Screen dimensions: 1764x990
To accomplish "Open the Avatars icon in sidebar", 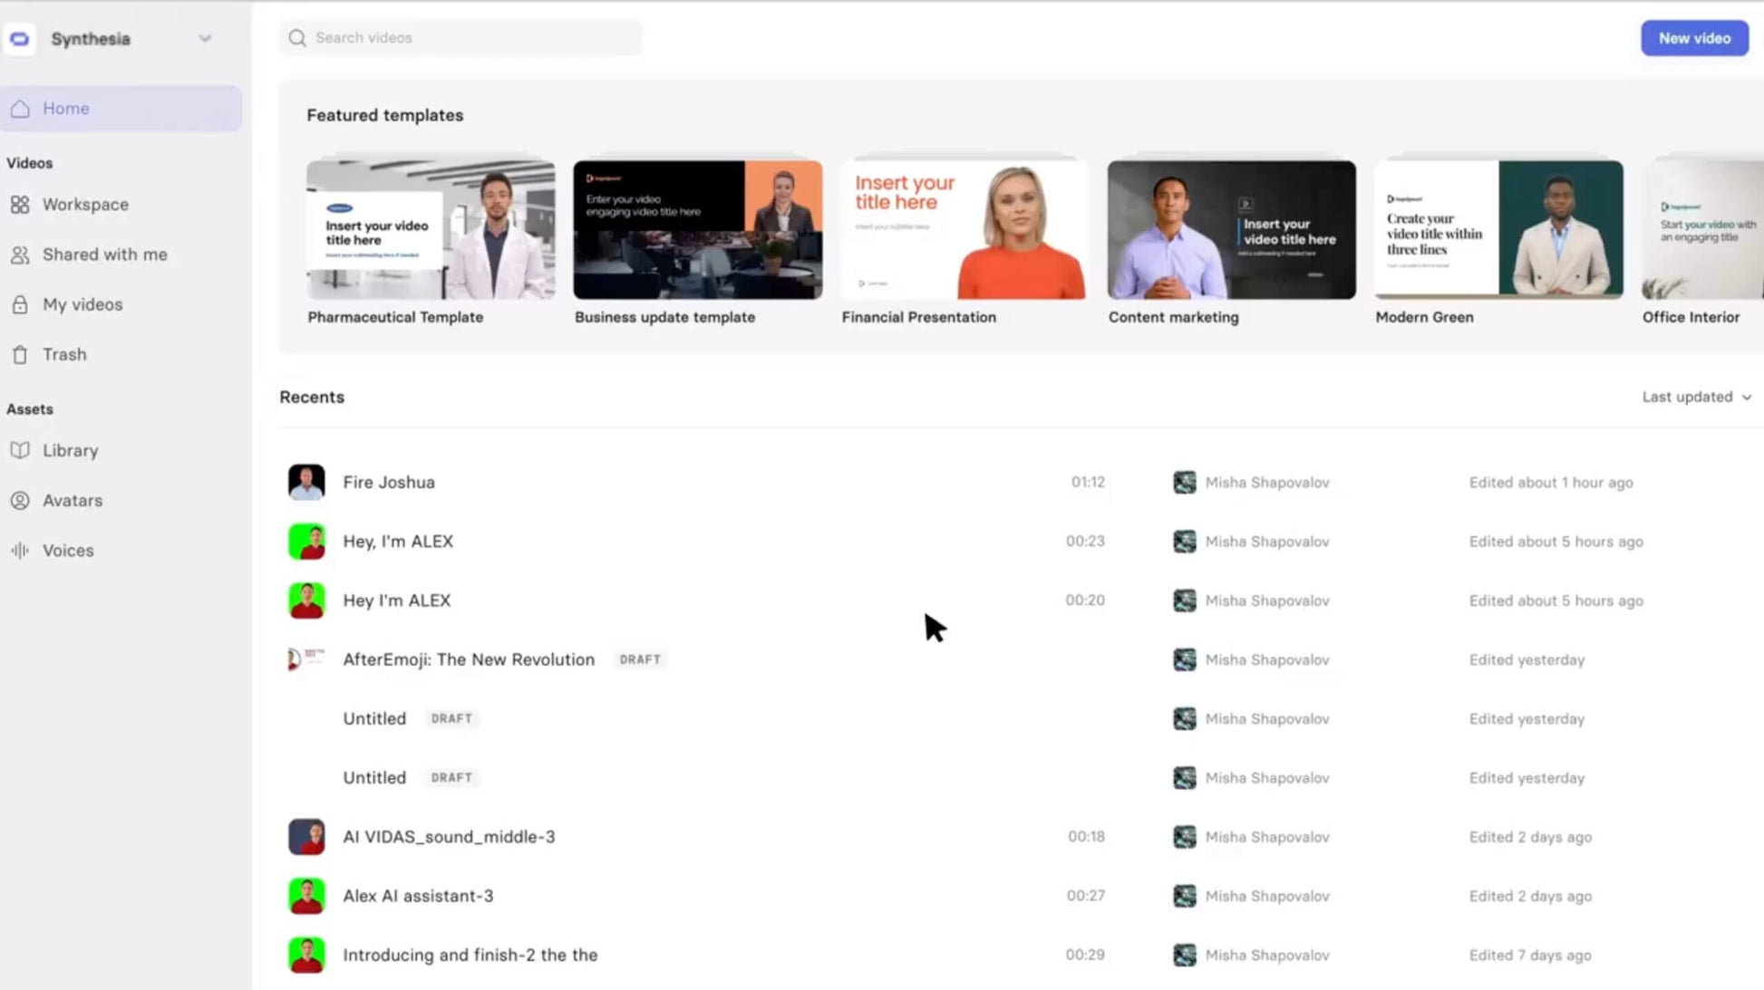I will (x=21, y=500).
